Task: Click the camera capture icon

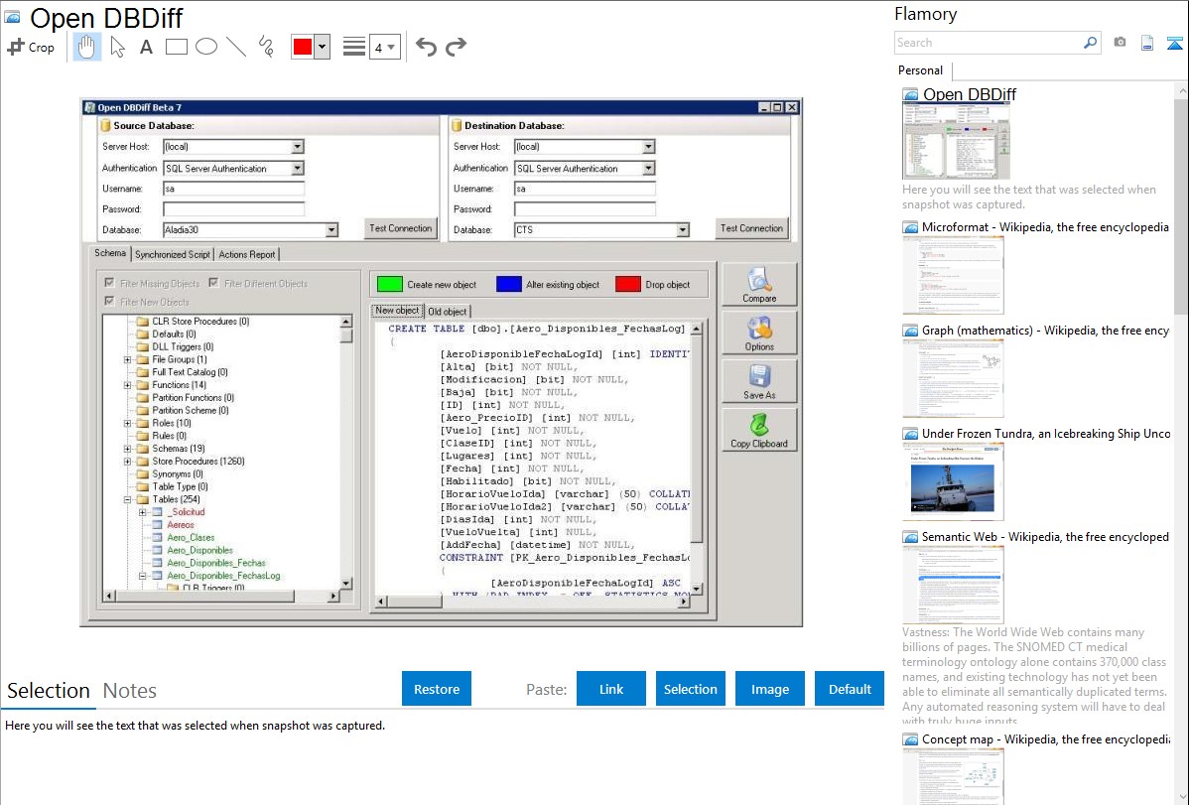Action: 1120,43
